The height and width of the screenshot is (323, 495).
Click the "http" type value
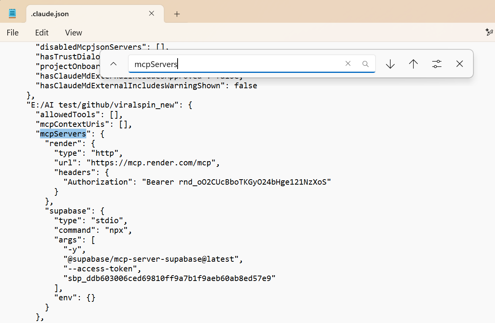point(105,153)
